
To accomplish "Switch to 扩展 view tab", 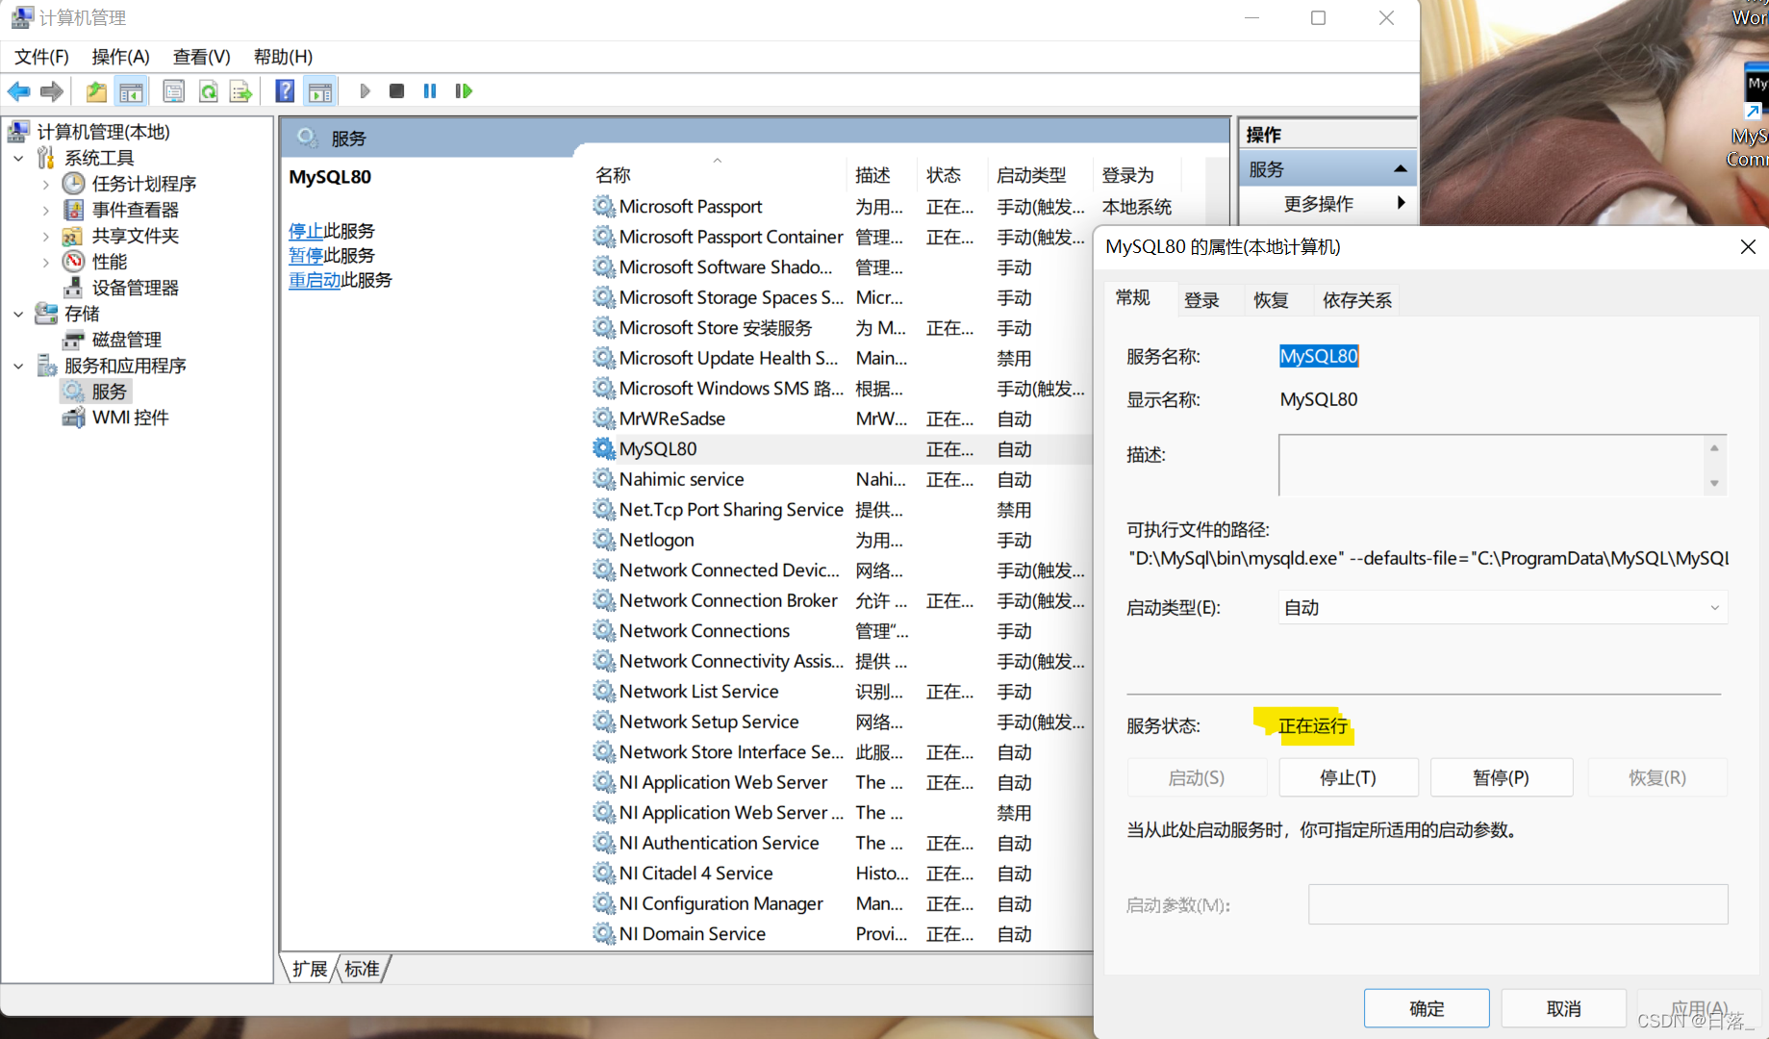I will click(x=310, y=969).
